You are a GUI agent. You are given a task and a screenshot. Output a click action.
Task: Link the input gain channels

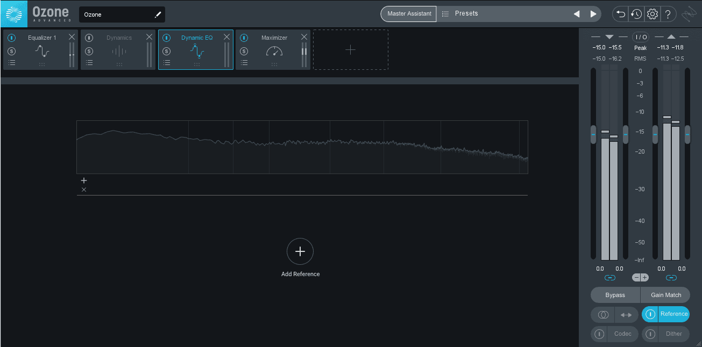pos(609,278)
